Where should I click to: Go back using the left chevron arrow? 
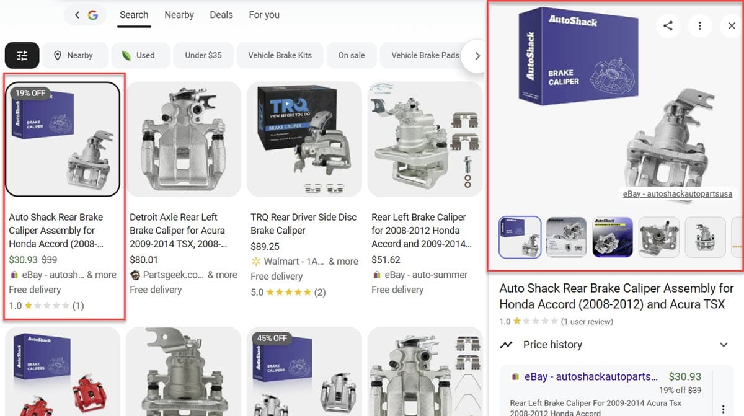77,15
